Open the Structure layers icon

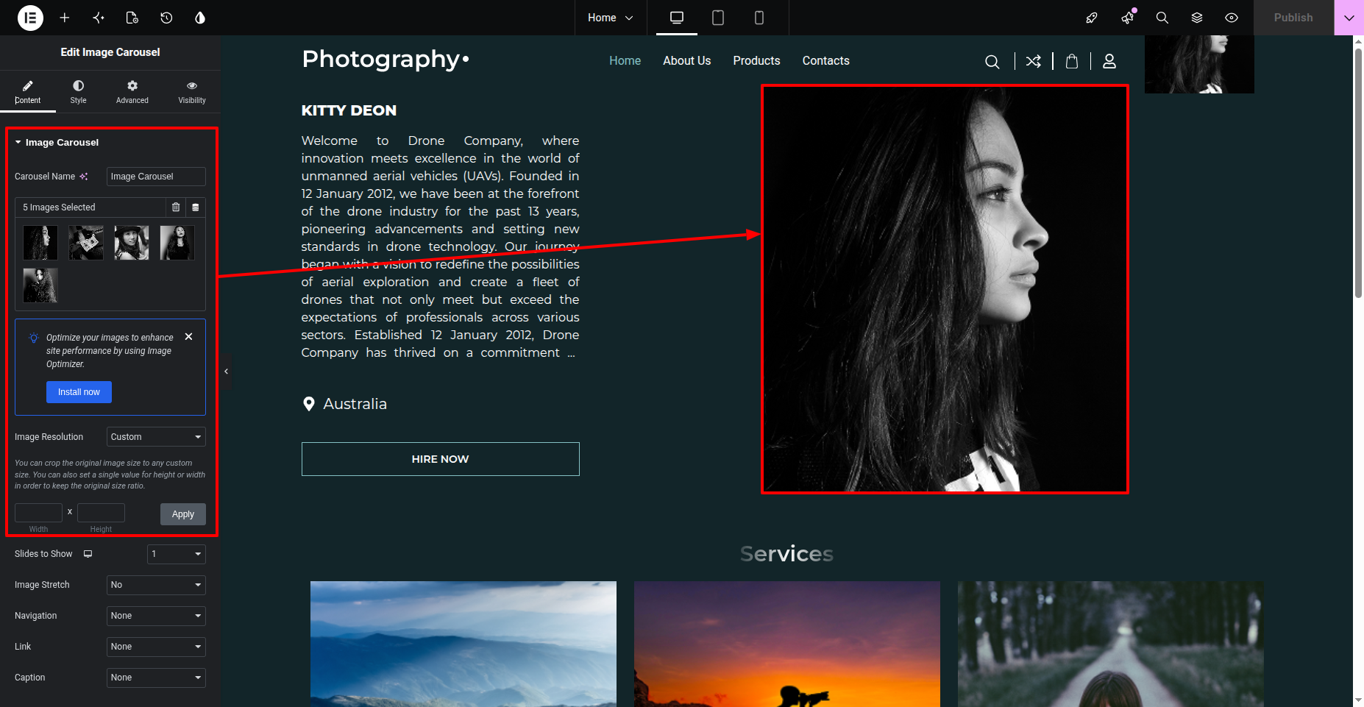[1197, 18]
